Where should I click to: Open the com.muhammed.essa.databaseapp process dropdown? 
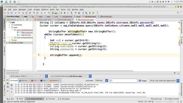(x=90, y=76)
